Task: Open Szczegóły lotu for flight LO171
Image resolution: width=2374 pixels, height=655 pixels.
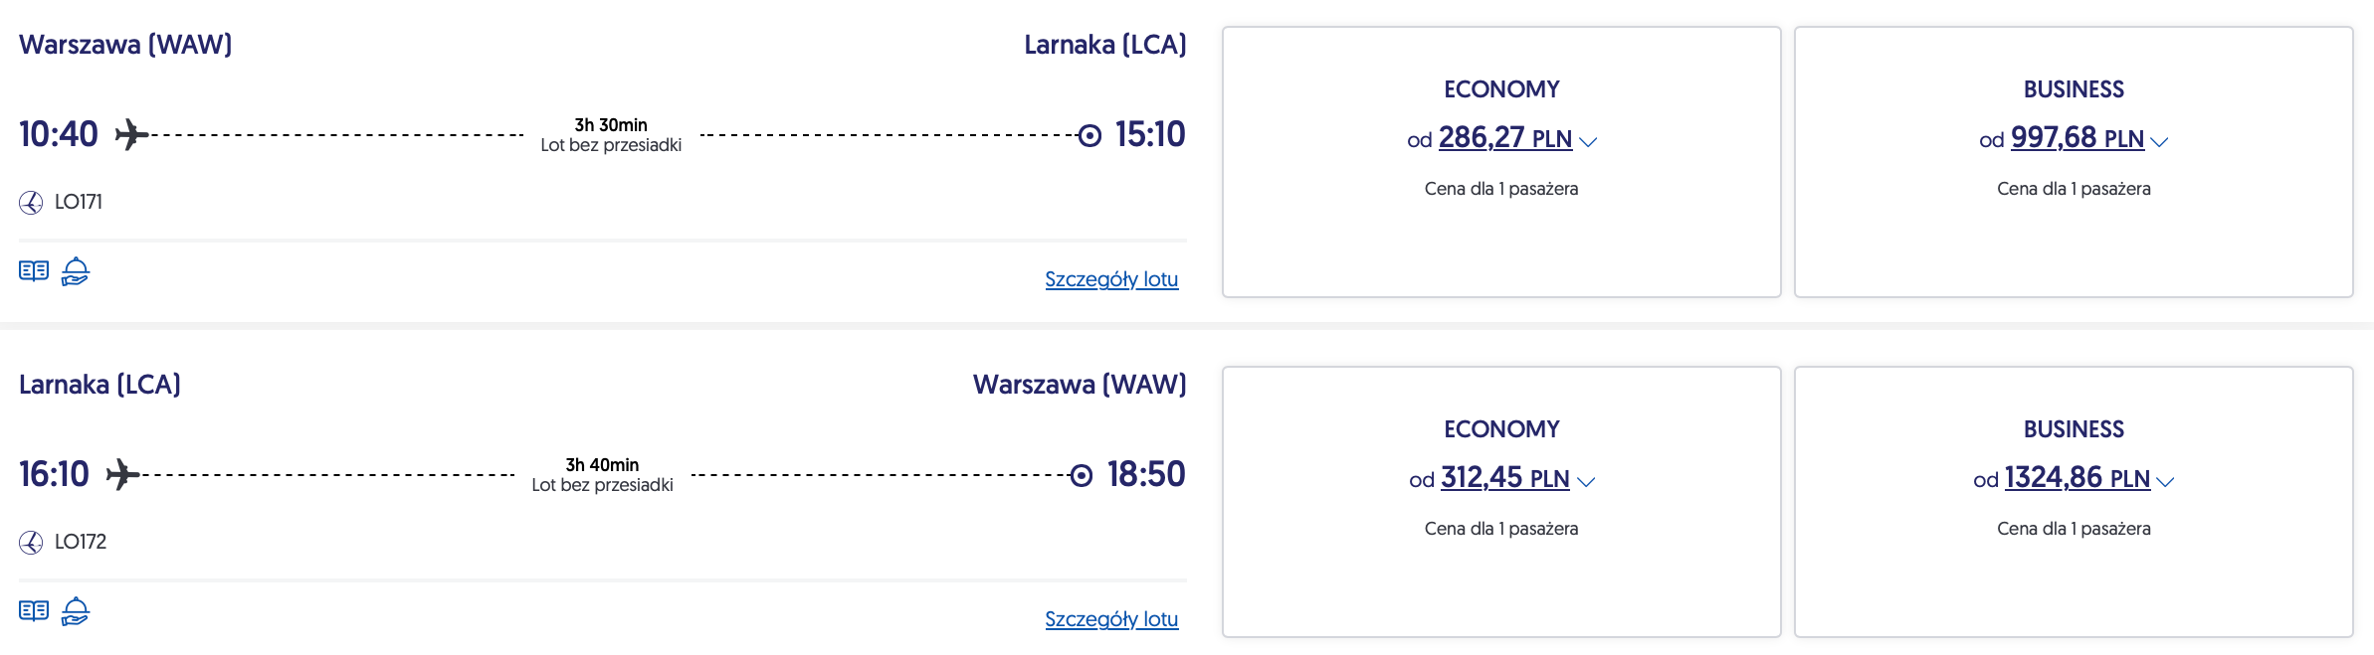Action: click(1111, 279)
